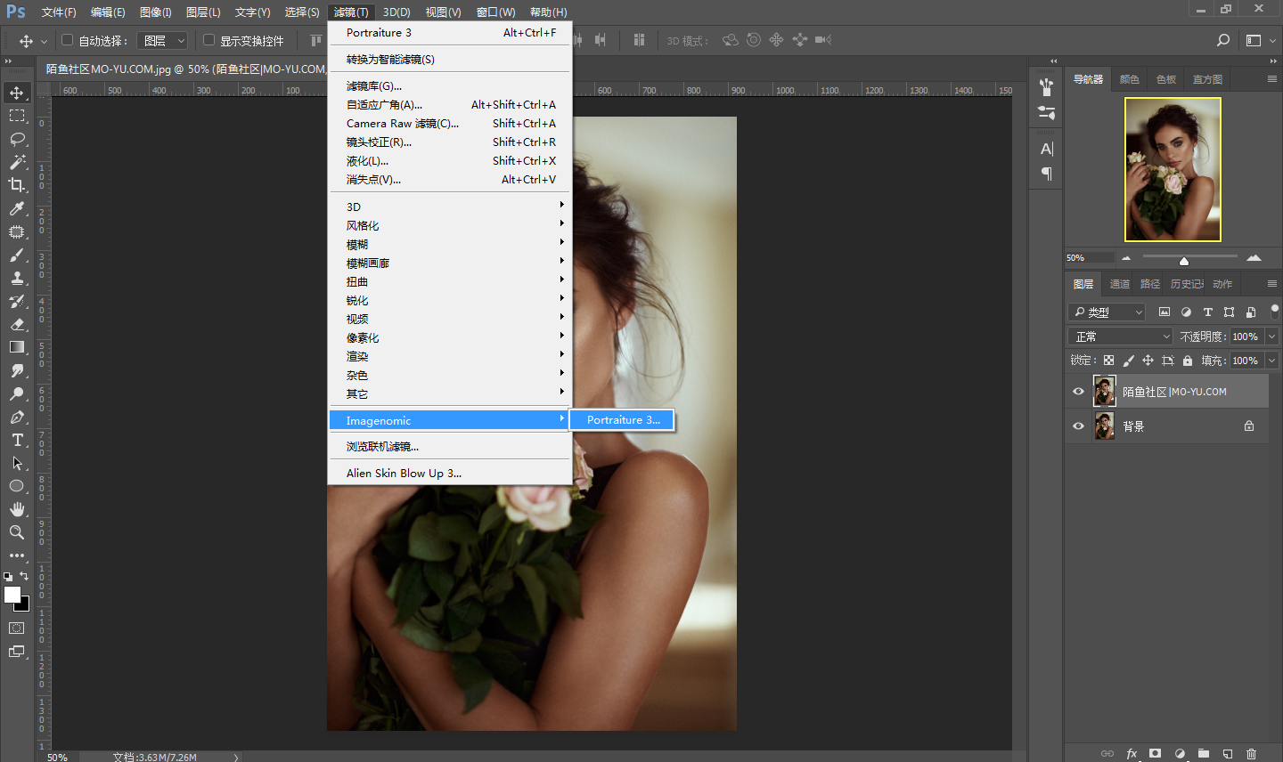
Task: Select the Eraser tool
Action: [17, 324]
